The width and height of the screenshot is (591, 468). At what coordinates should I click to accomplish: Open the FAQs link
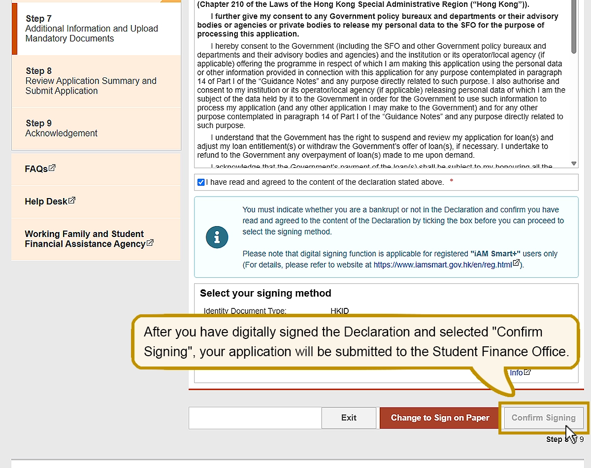[x=36, y=168]
